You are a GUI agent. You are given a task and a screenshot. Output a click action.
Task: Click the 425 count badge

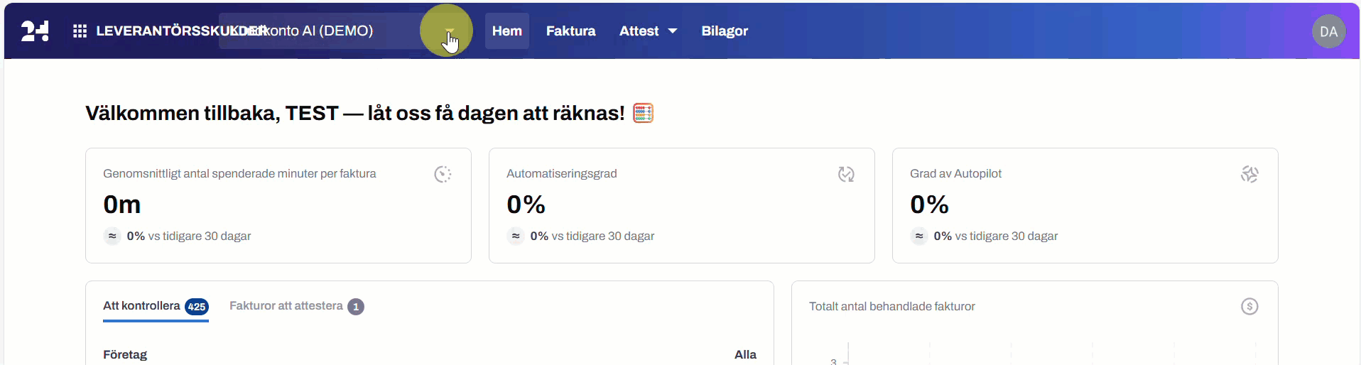point(197,307)
